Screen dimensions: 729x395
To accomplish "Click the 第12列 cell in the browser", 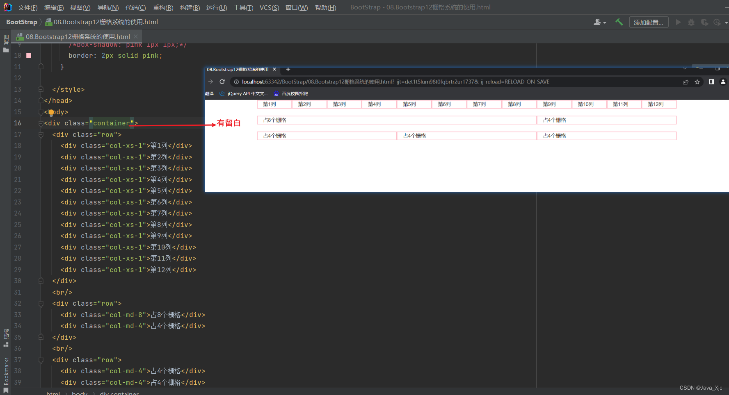I will [x=659, y=104].
